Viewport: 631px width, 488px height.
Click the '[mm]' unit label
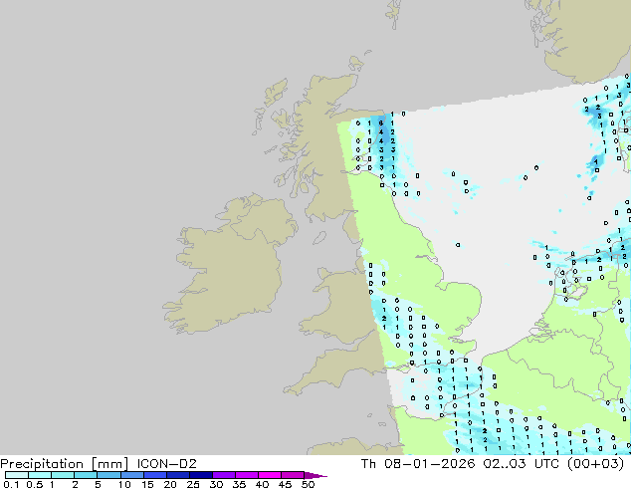[x=109, y=464]
